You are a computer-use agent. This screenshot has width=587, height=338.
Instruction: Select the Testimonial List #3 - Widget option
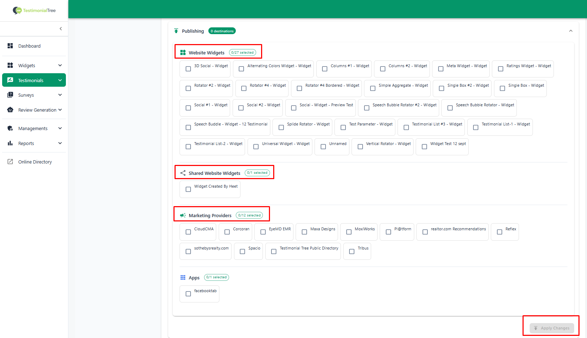tap(431, 127)
